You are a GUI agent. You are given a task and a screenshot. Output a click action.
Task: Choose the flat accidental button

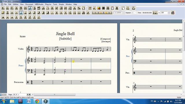(x=61, y=13)
